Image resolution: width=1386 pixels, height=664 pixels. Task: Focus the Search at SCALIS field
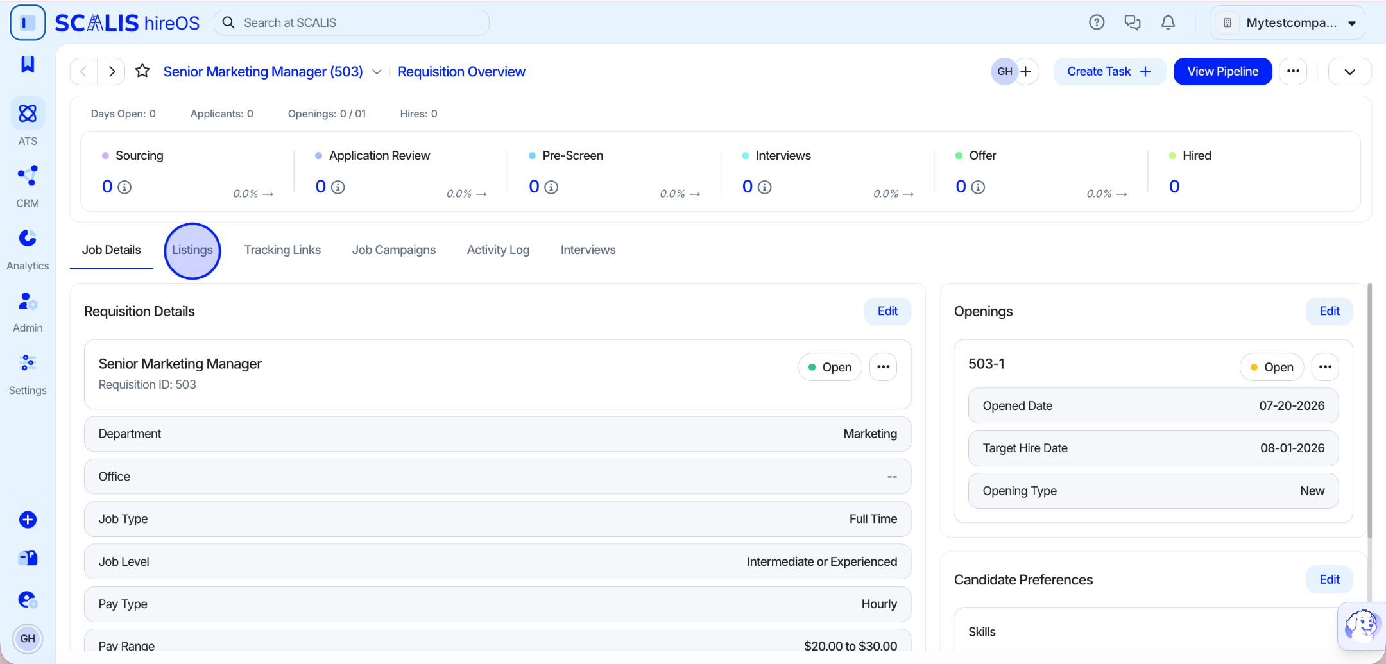352,22
